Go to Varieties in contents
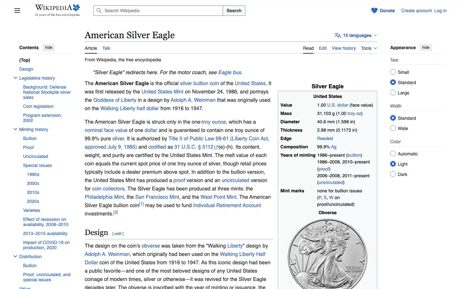 point(32,210)
